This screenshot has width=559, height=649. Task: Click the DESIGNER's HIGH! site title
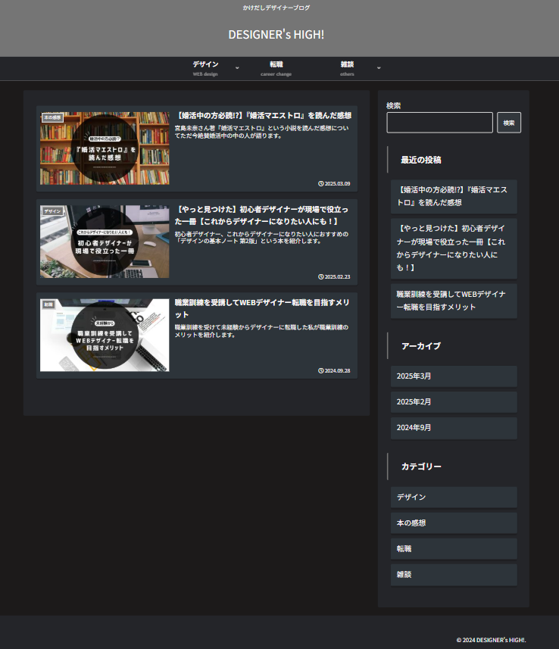point(276,34)
